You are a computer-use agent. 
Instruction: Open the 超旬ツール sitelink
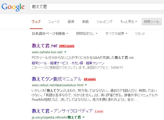[x=39, y=63]
